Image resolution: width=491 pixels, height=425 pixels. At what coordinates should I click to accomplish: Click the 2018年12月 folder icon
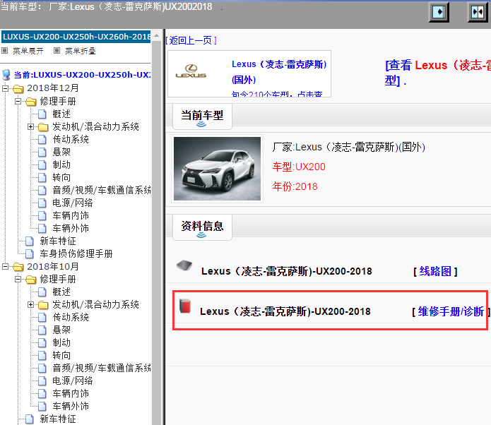coord(18,89)
